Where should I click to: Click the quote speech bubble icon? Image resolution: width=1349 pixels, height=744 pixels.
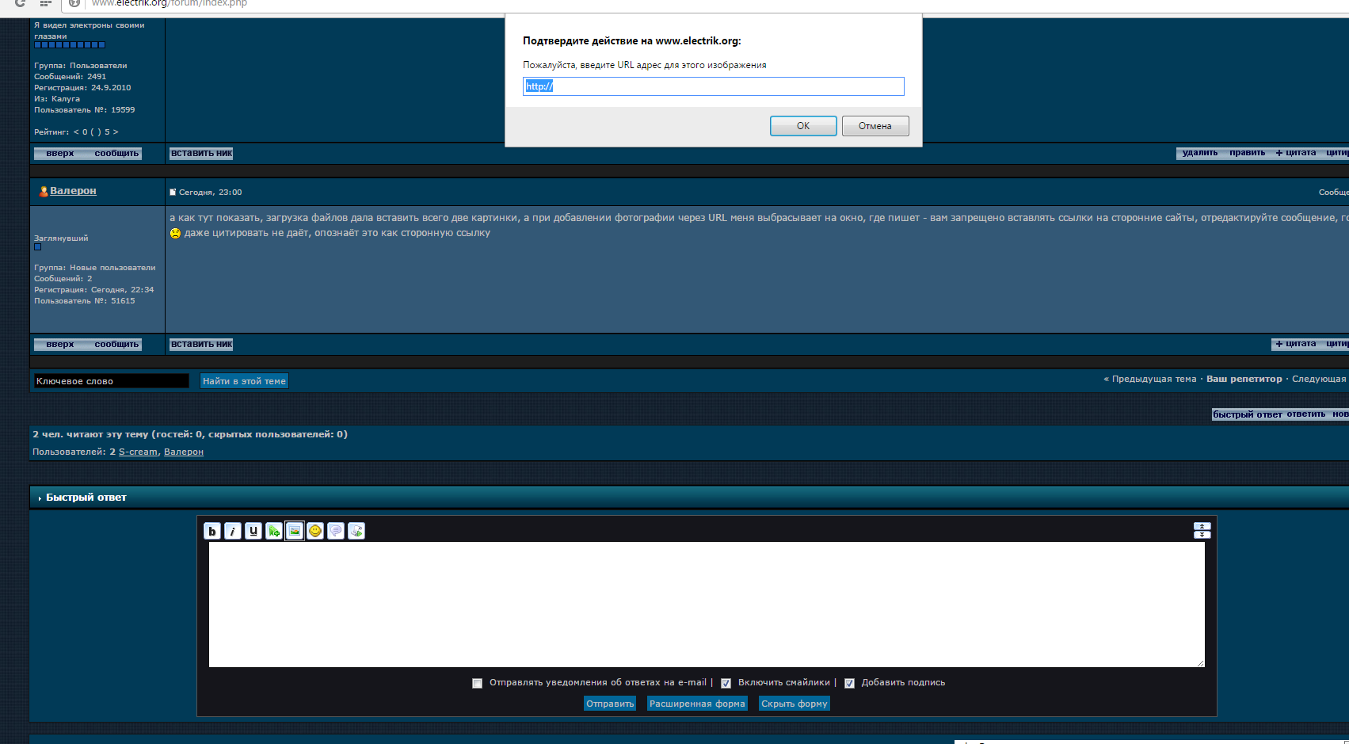336,531
